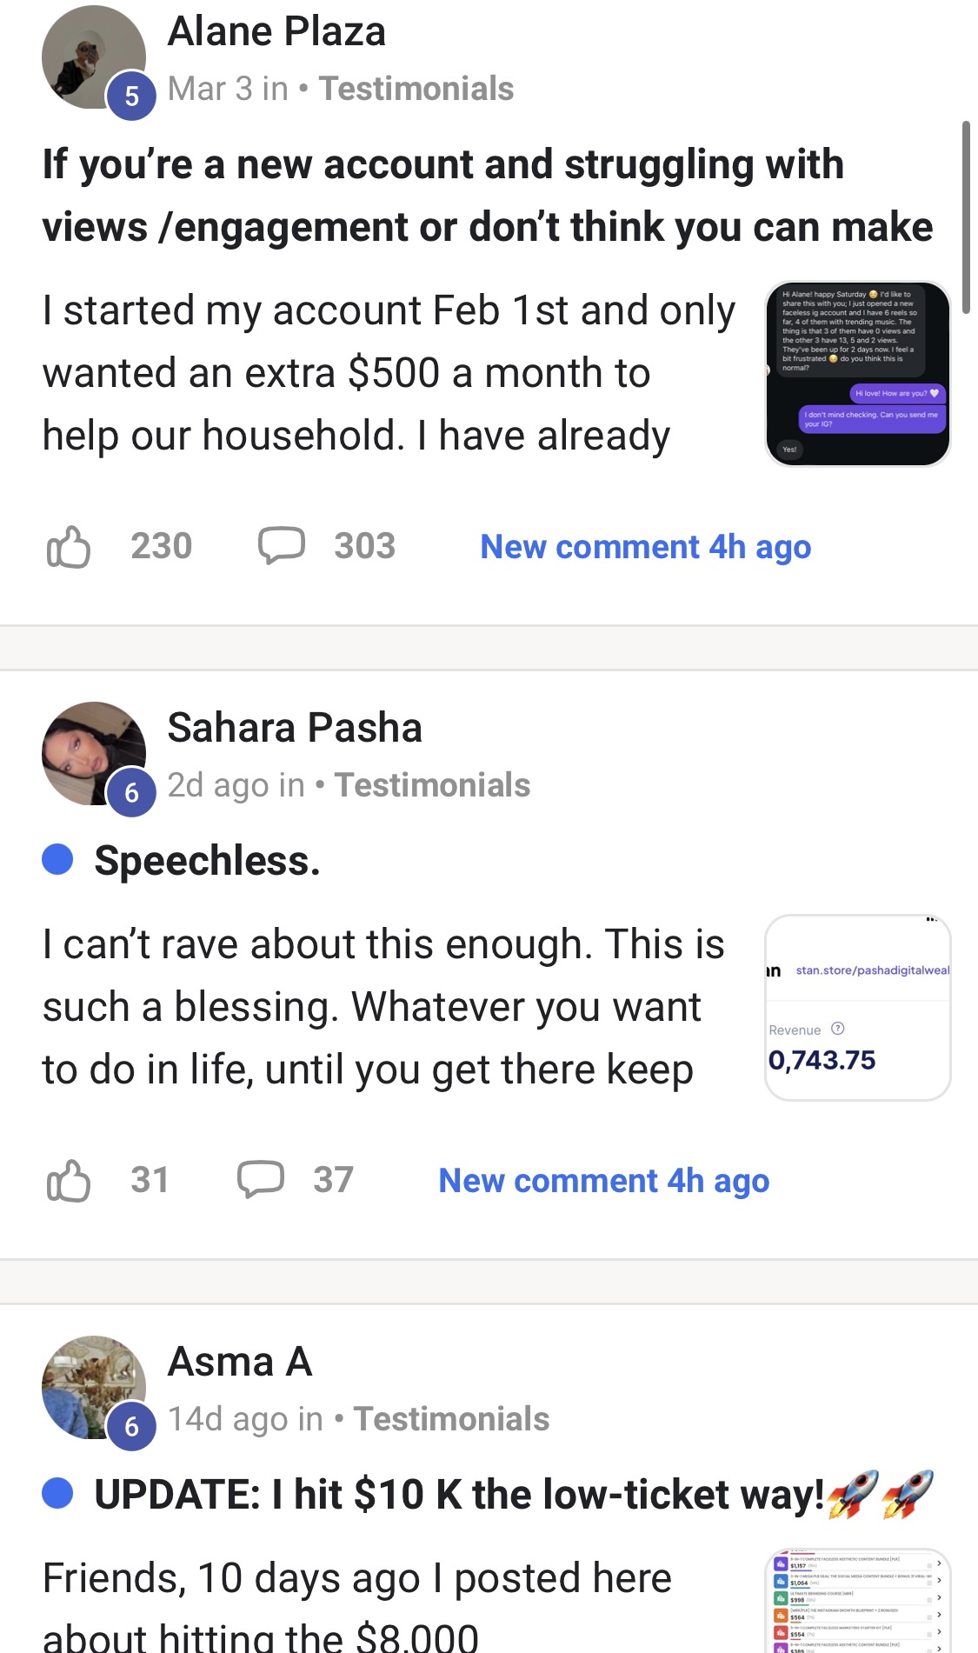This screenshot has width=978, height=1653.
Task: Open comment bubble on Sahara Pasha's post
Action: (x=261, y=1180)
